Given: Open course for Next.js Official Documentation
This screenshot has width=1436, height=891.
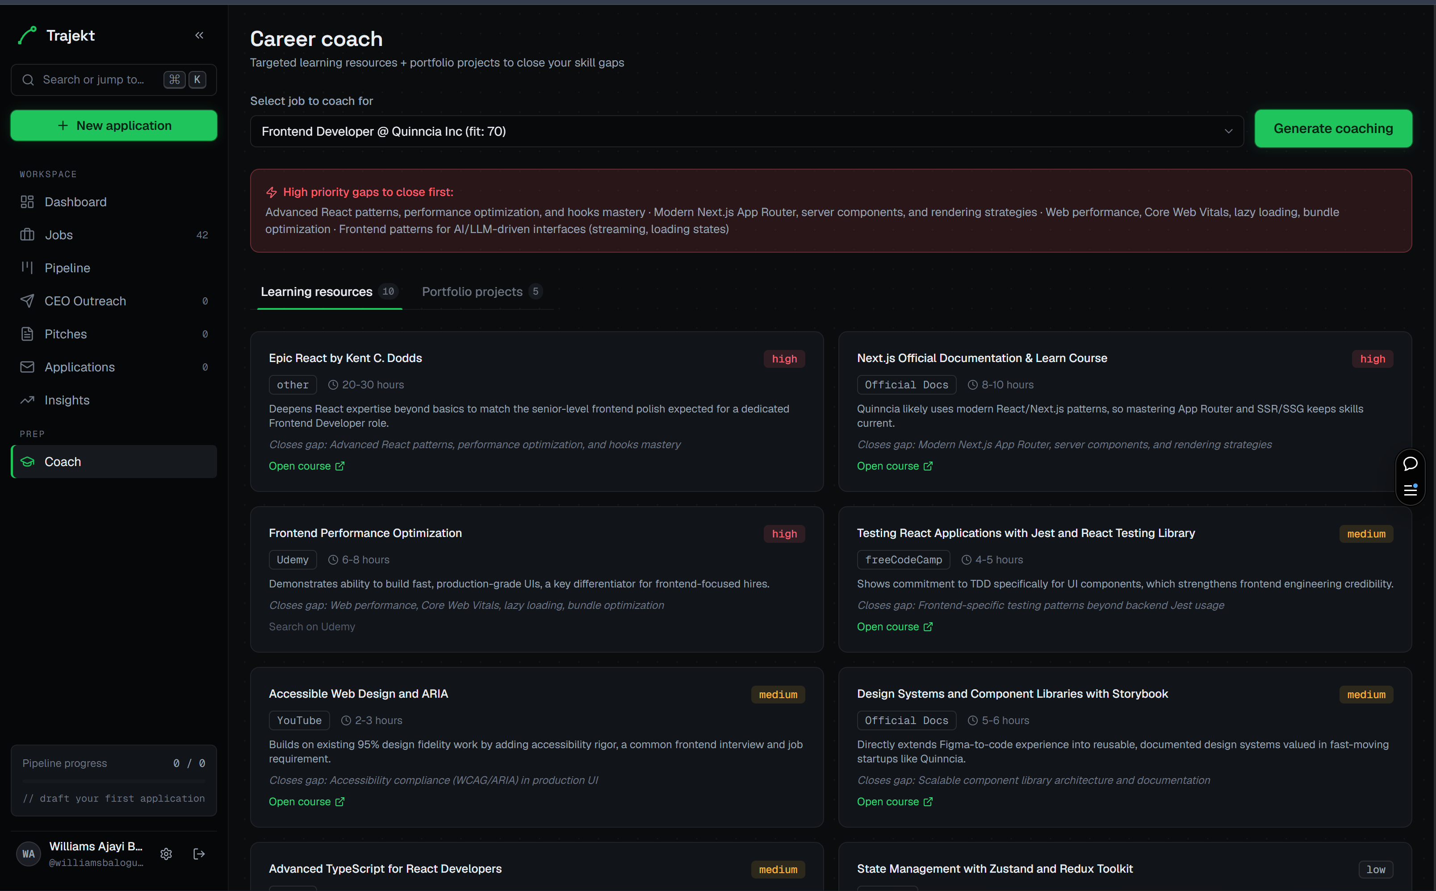Looking at the screenshot, I should tap(894, 466).
